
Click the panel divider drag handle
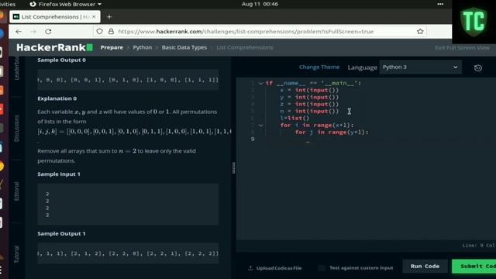click(x=234, y=168)
